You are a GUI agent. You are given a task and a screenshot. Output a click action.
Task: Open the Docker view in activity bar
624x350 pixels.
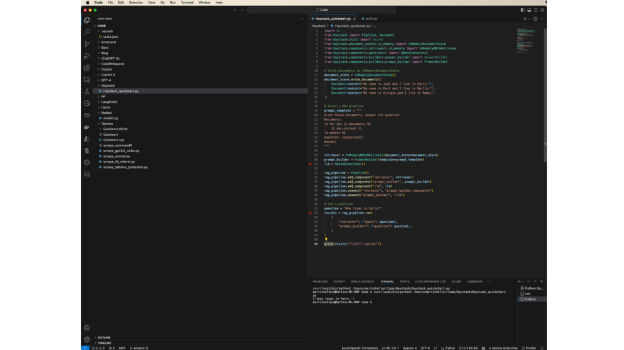(87, 127)
